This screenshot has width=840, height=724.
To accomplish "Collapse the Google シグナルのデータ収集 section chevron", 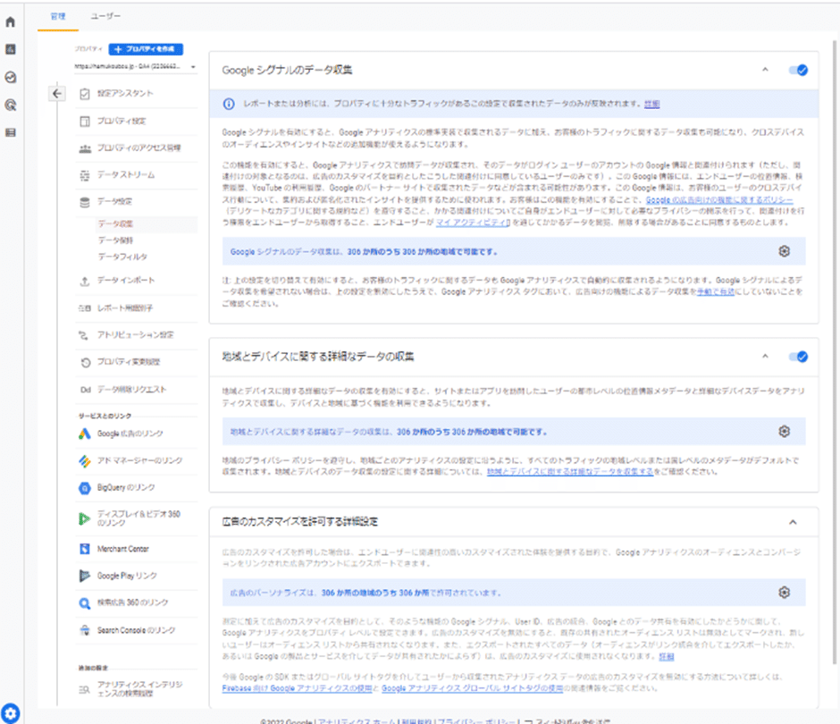I will [765, 70].
